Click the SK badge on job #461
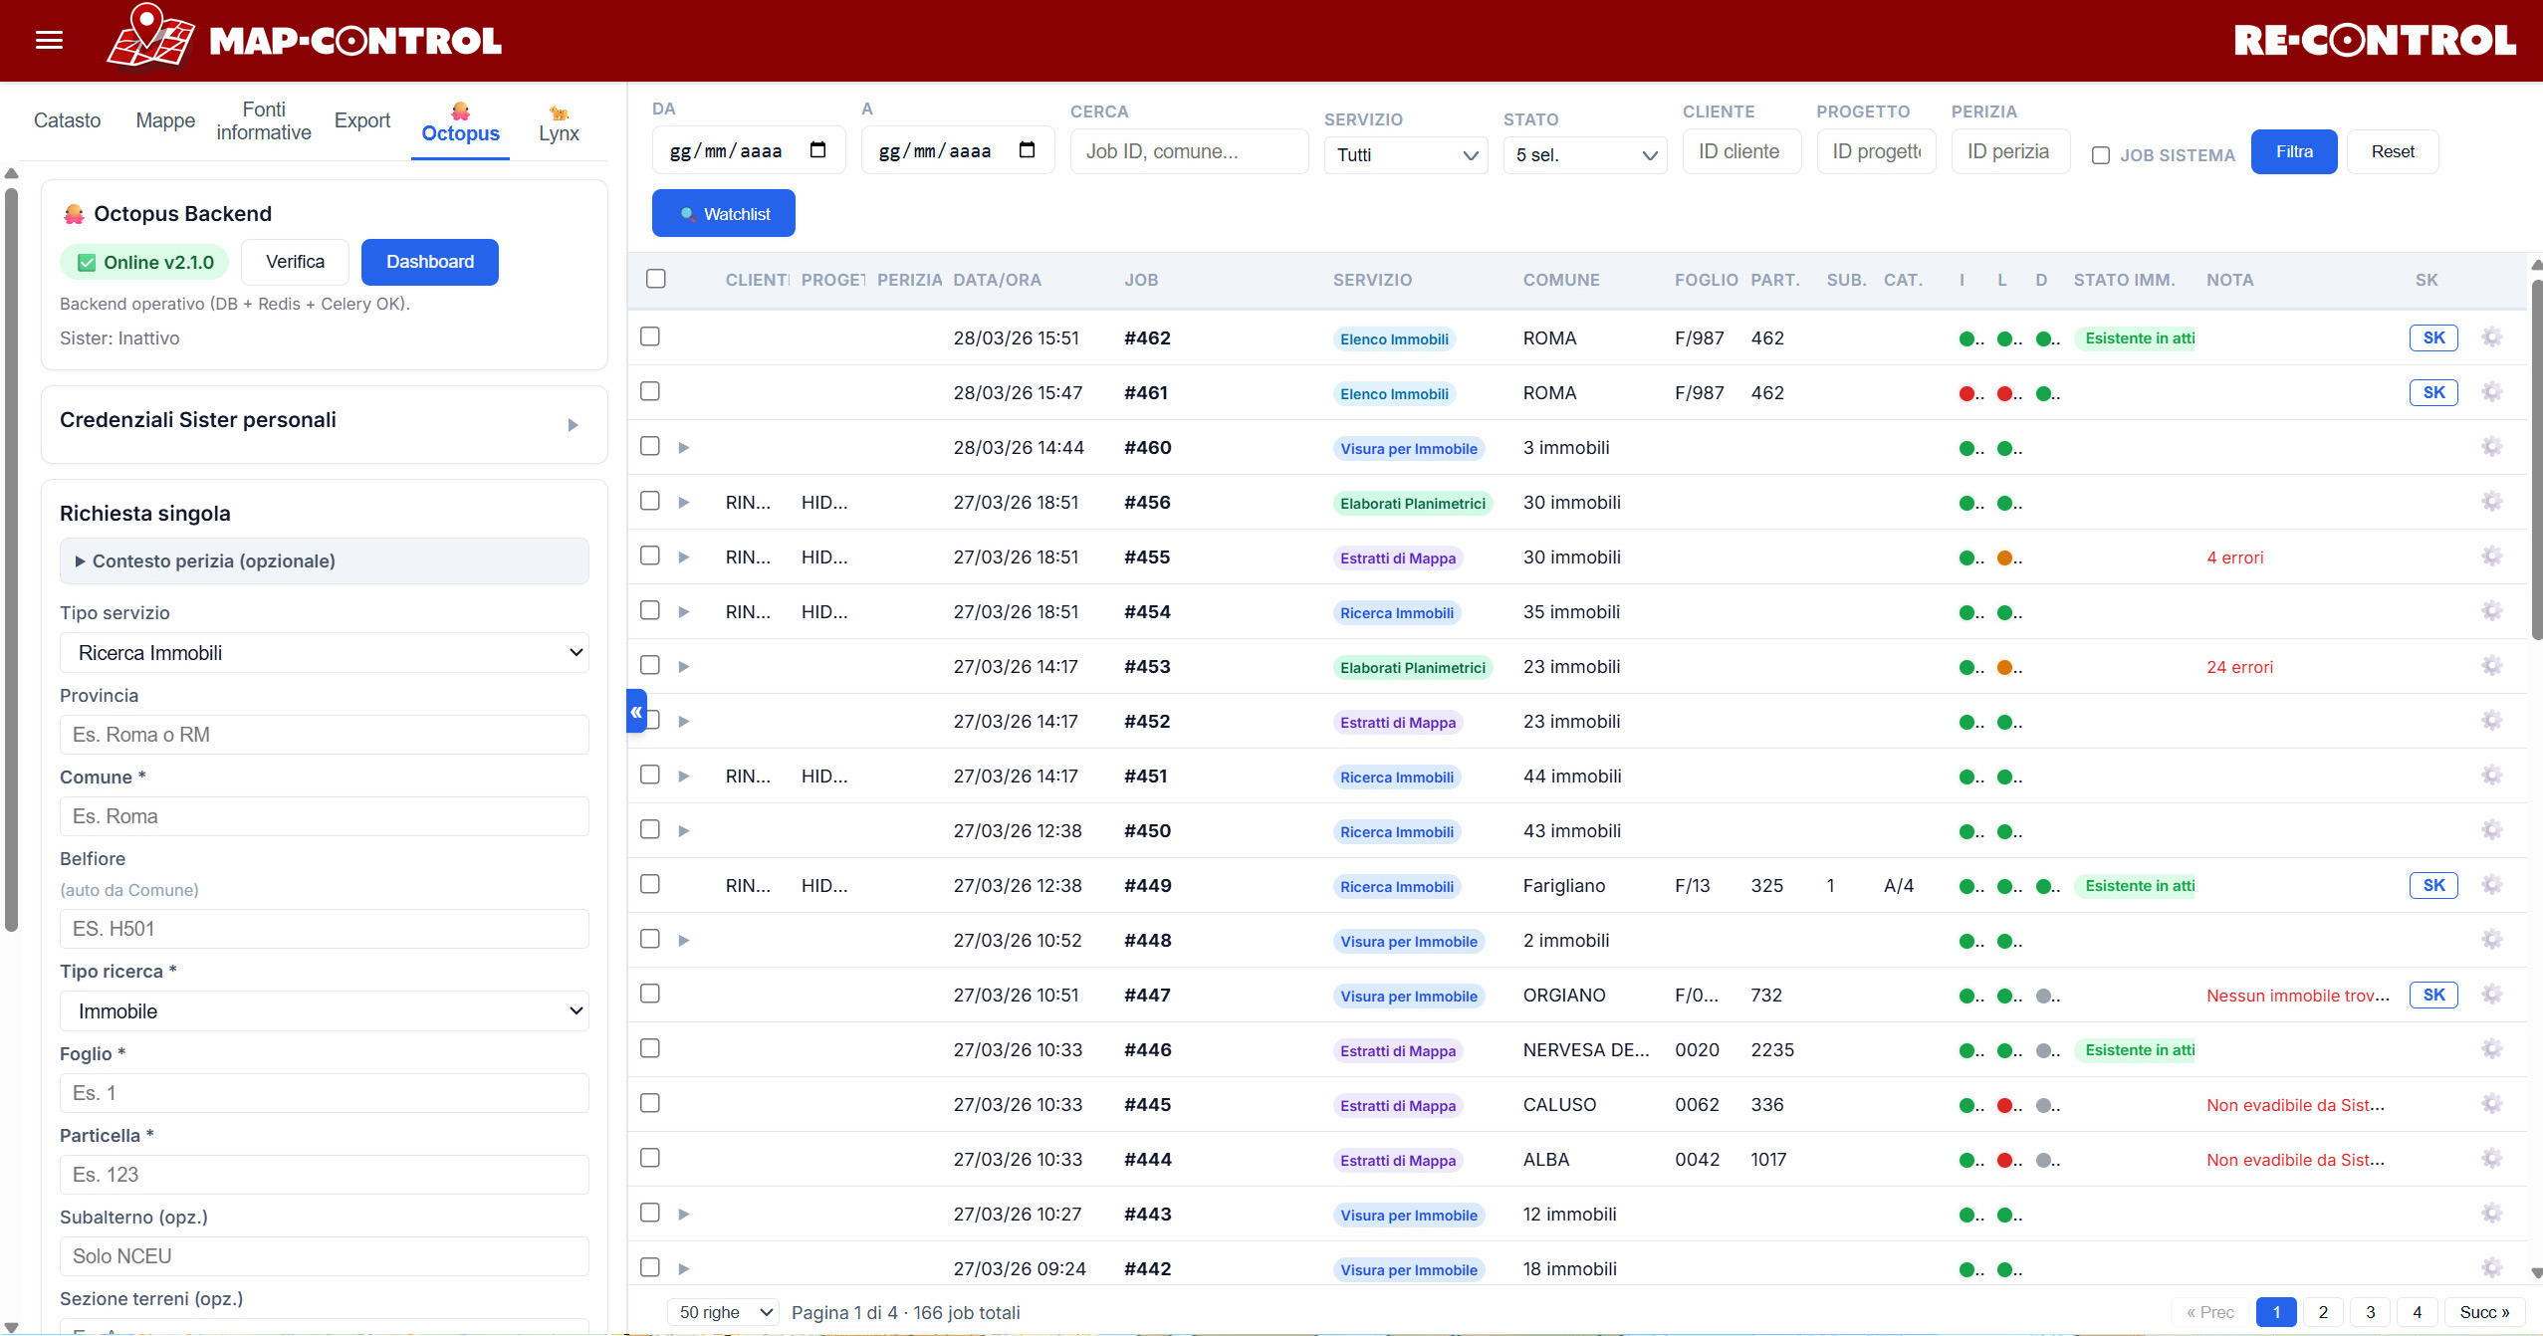2543x1336 pixels. 2432,392
